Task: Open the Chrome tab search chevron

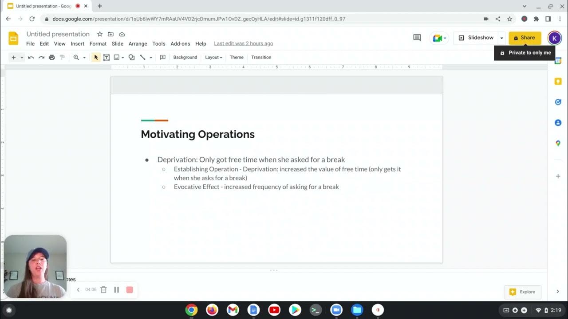Action: [525, 6]
